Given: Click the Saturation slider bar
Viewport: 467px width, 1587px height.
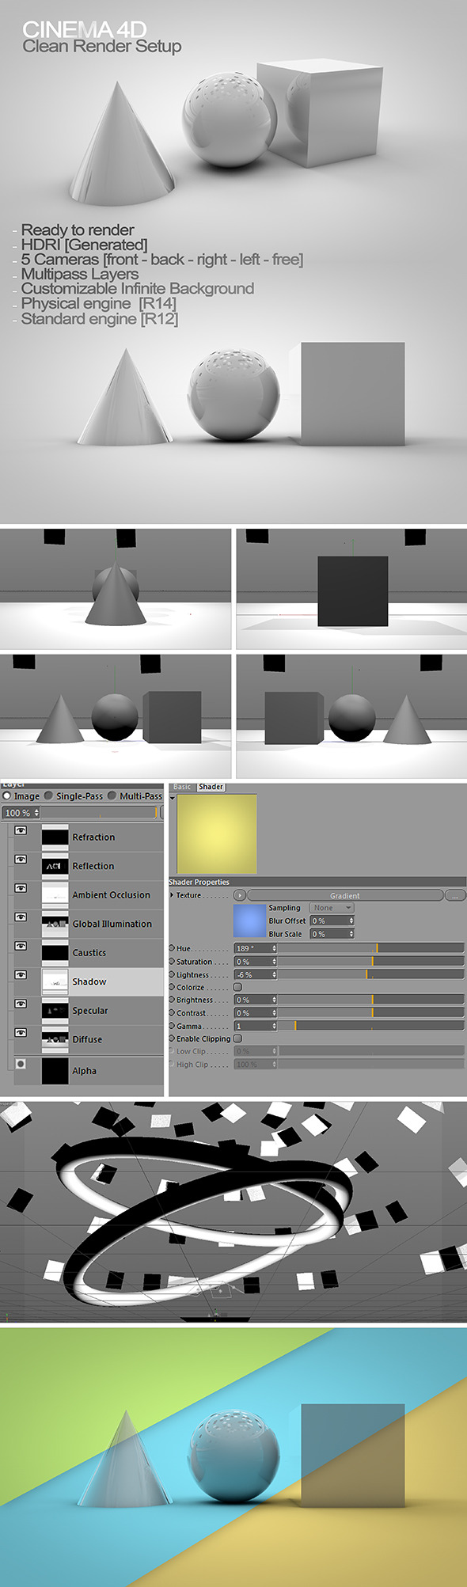Looking at the screenshot, I should [x=370, y=962].
